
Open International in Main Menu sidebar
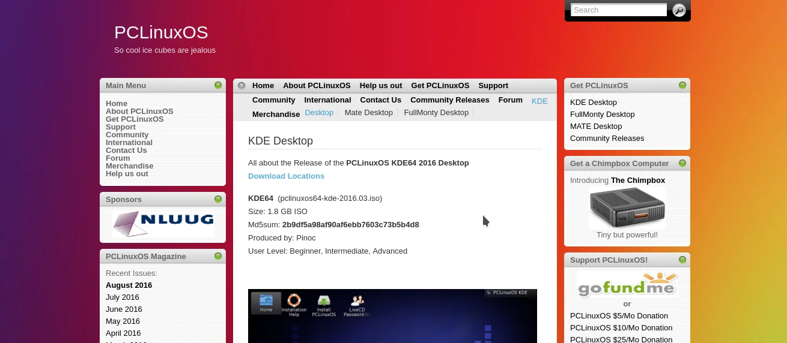(x=129, y=142)
